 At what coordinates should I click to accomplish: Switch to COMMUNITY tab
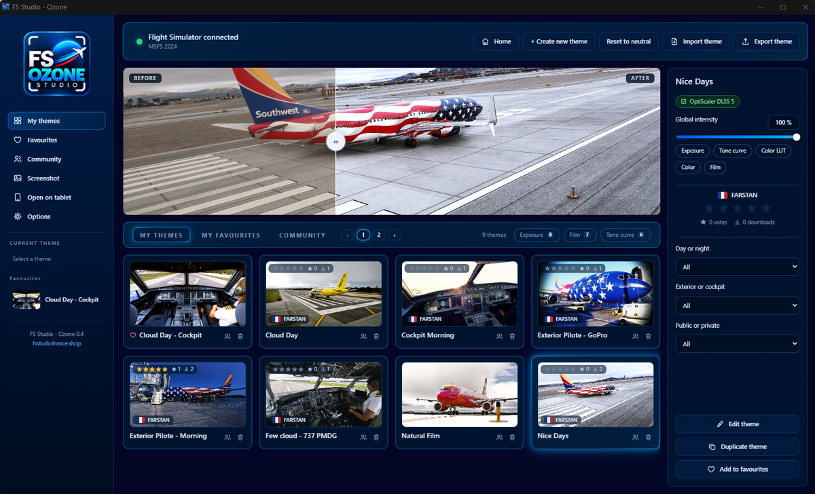302,235
